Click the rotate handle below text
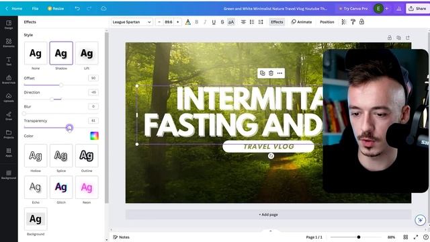This screenshot has width=430, height=242. tap(271, 156)
